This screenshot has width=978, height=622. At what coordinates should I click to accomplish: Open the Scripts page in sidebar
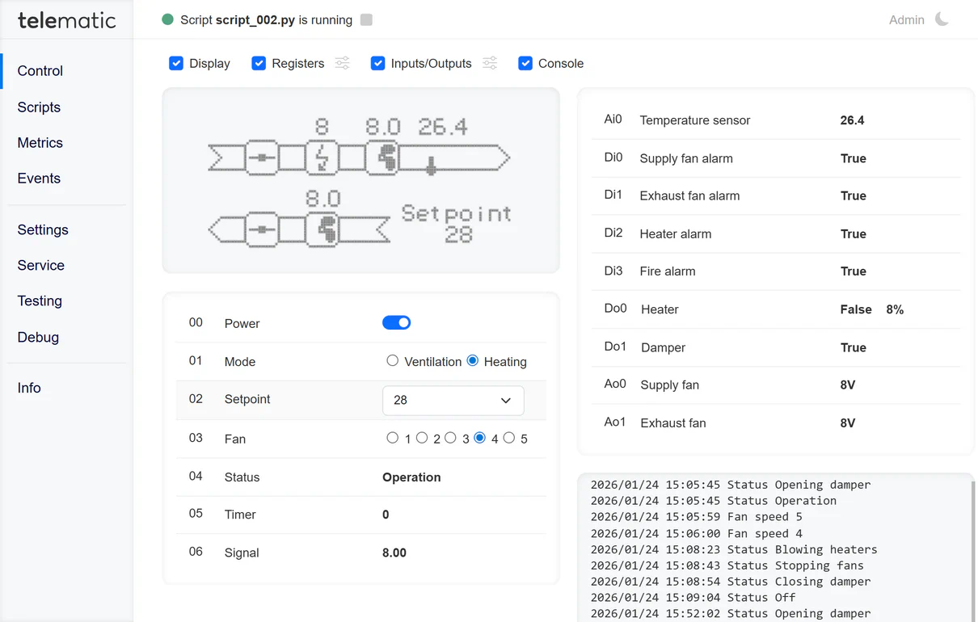click(x=39, y=107)
